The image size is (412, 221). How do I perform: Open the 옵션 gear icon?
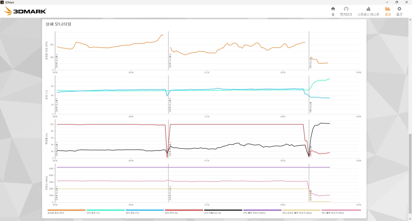(x=399, y=9)
